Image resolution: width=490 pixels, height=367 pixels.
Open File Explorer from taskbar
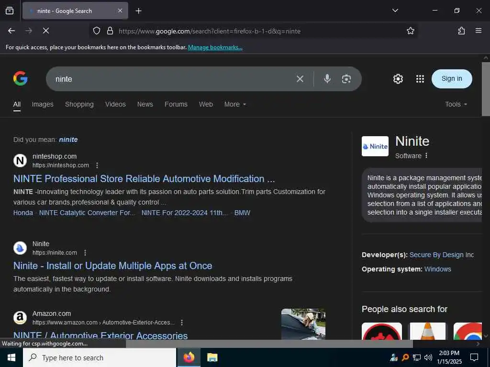pos(212,357)
